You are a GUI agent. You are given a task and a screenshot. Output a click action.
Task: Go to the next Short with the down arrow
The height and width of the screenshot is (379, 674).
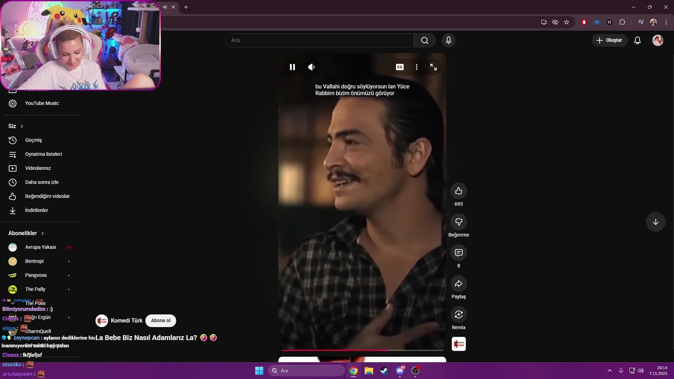coord(656,222)
